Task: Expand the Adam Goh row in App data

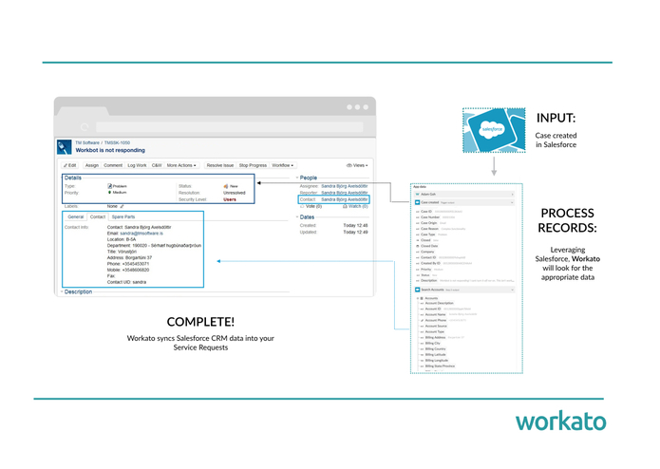Action: (512, 195)
